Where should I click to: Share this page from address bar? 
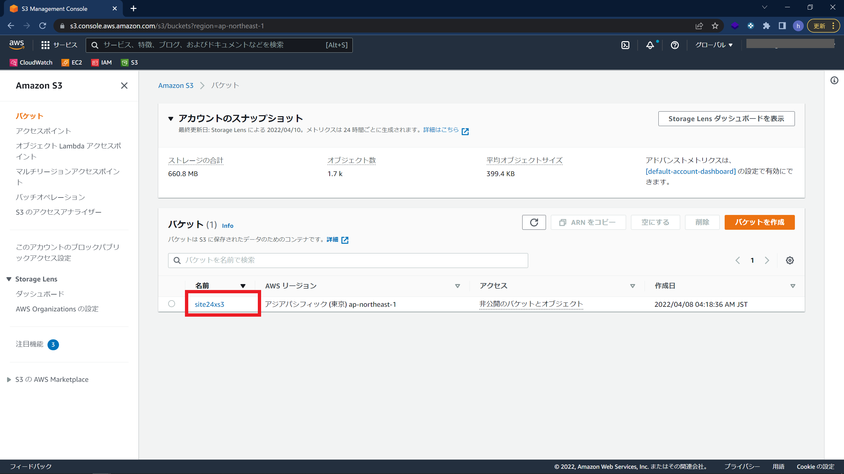[x=699, y=26]
